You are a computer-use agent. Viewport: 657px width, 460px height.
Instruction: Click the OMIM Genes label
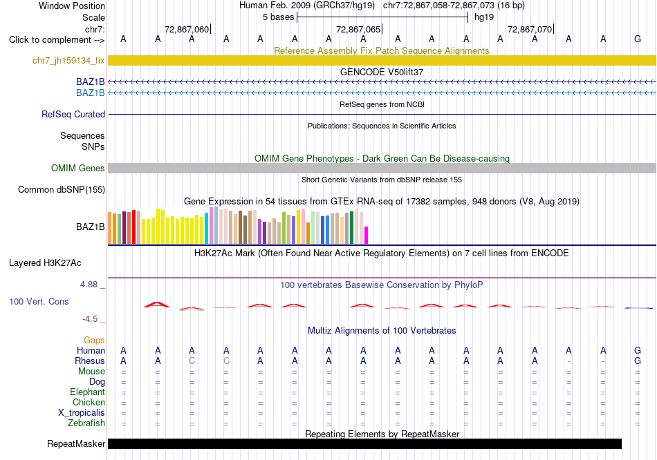click(x=77, y=168)
